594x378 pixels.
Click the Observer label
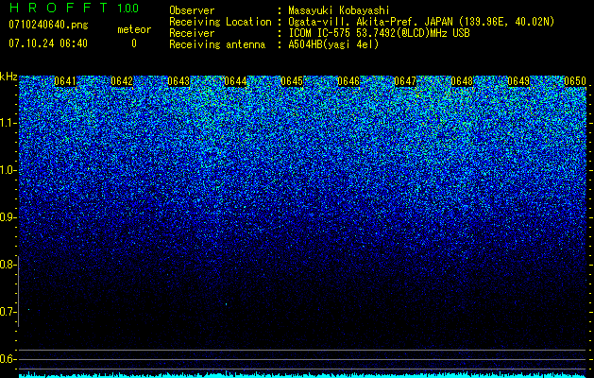[x=192, y=10]
